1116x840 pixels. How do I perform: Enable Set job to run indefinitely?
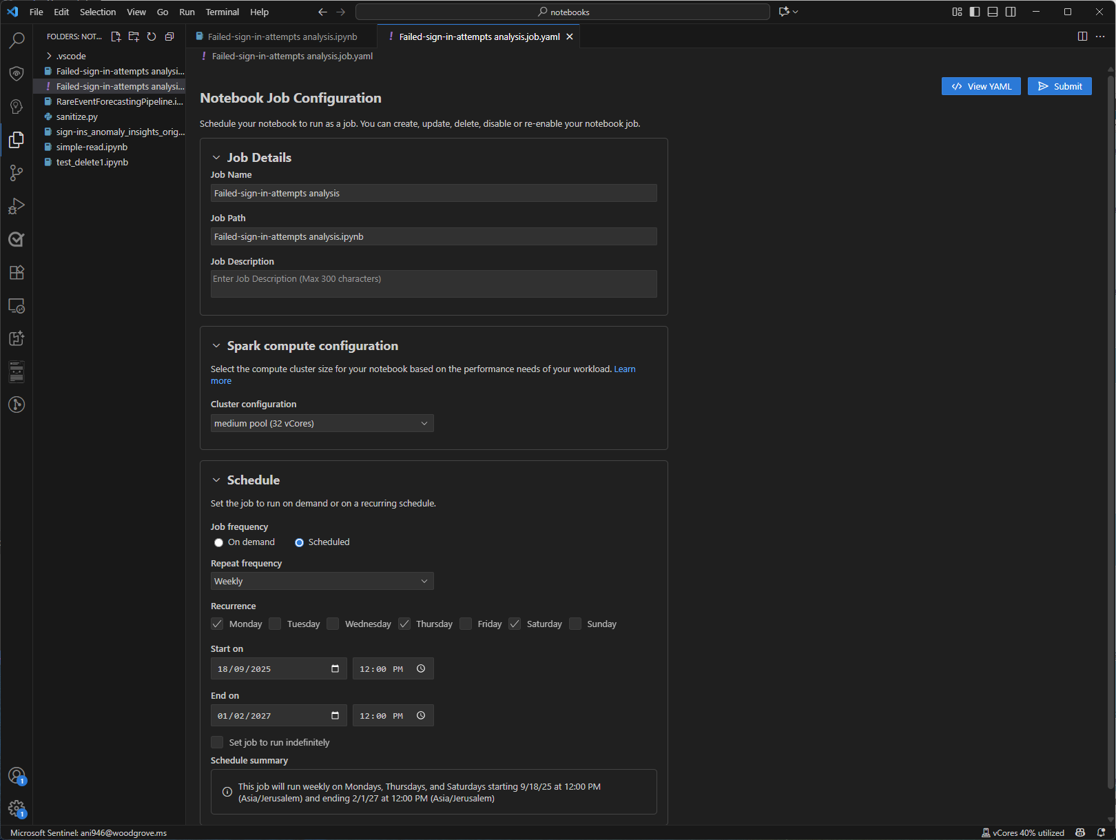pos(217,742)
